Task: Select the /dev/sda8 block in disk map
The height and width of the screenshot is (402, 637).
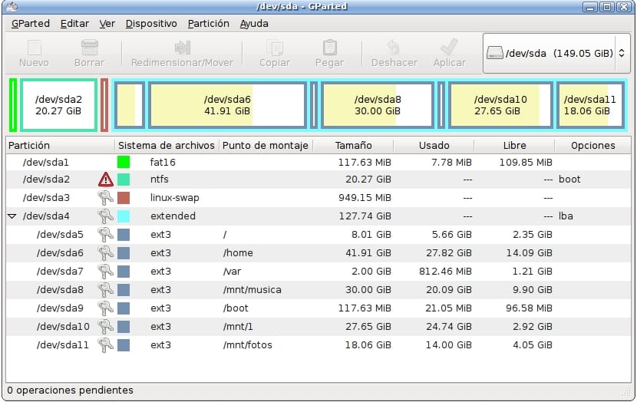Action: (378, 105)
